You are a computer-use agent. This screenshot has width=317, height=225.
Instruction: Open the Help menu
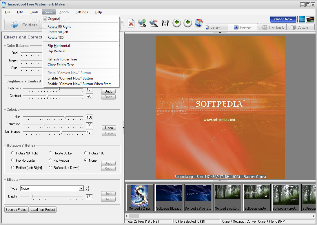[98, 12]
